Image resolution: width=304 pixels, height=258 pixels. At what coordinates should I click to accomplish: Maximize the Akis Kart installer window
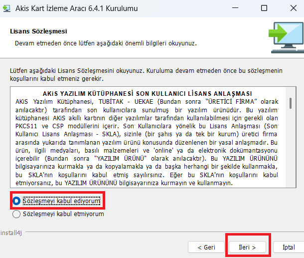click(x=264, y=8)
